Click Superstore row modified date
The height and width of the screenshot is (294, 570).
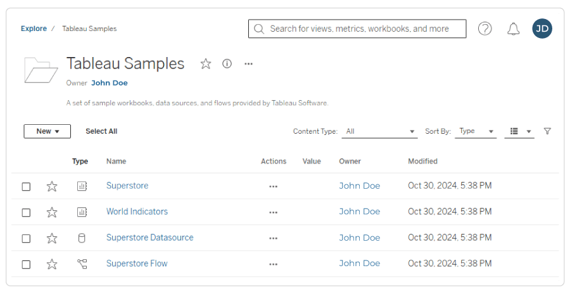[x=450, y=186]
